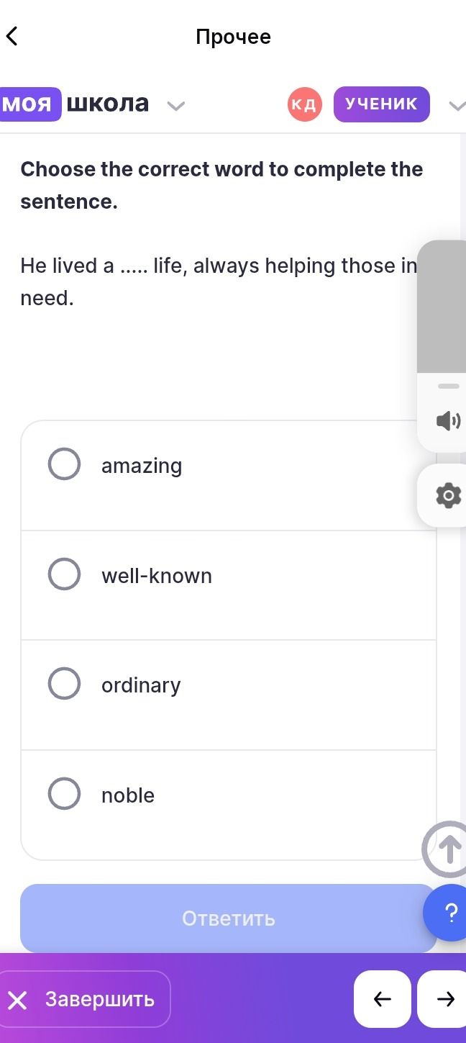This screenshot has width=466, height=1043.
Task: Tap the back arrow at top left
Action: (x=12, y=35)
